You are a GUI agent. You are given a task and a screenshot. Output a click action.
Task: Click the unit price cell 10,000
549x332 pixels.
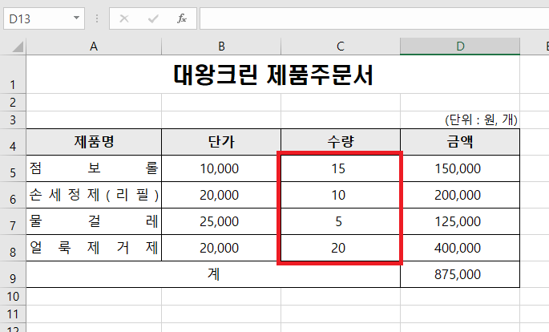(x=221, y=168)
